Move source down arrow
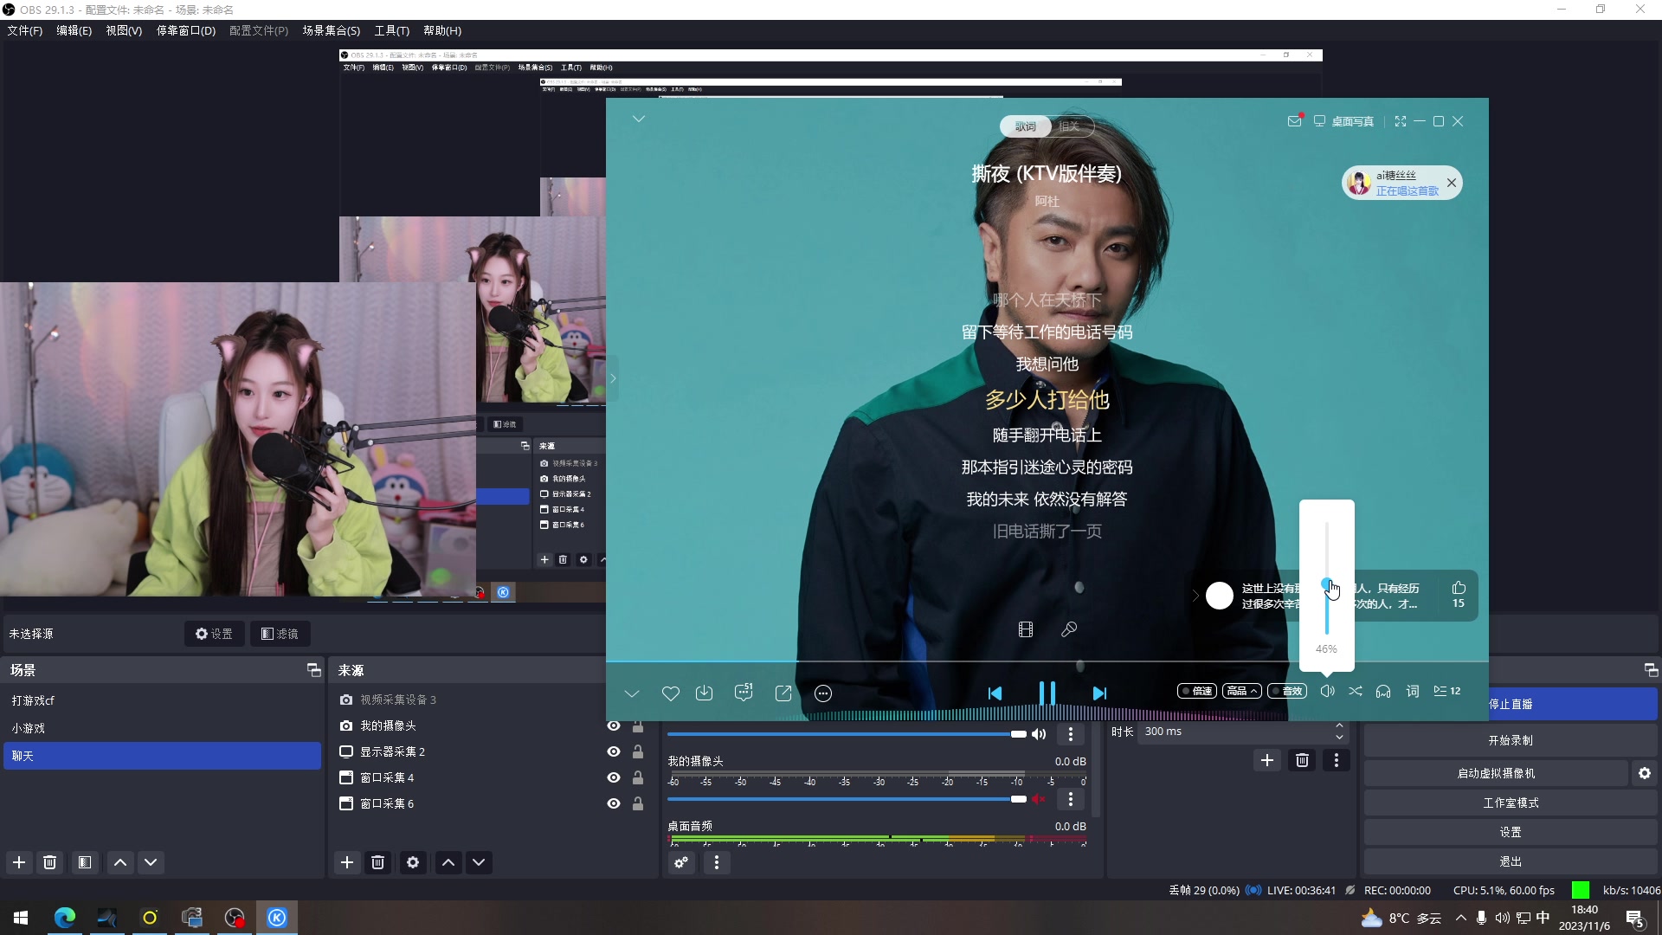 click(479, 862)
